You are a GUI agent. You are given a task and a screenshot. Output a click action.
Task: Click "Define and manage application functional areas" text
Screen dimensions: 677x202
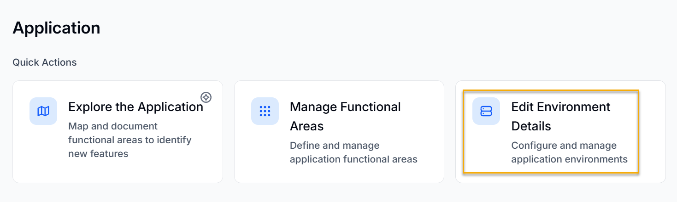[353, 152]
